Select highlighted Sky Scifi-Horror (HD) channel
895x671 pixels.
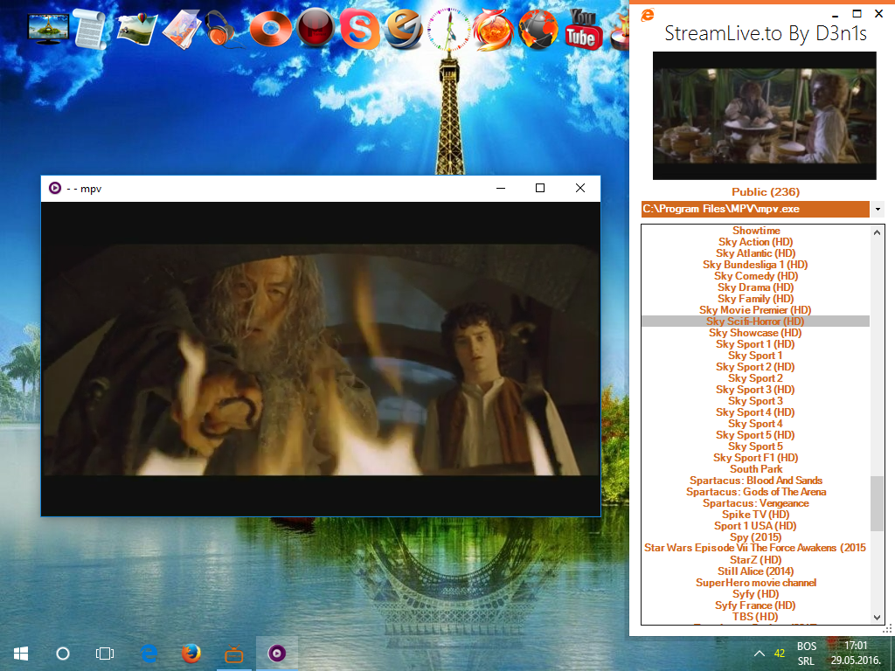(756, 322)
